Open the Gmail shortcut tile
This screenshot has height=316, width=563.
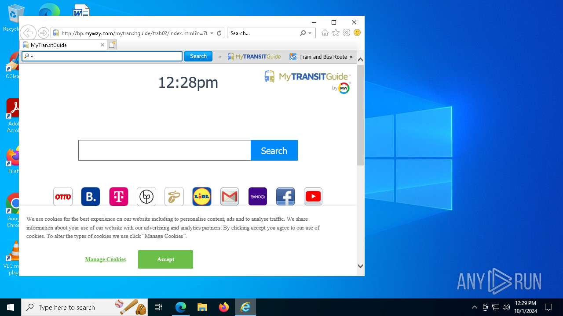(230, 197)
